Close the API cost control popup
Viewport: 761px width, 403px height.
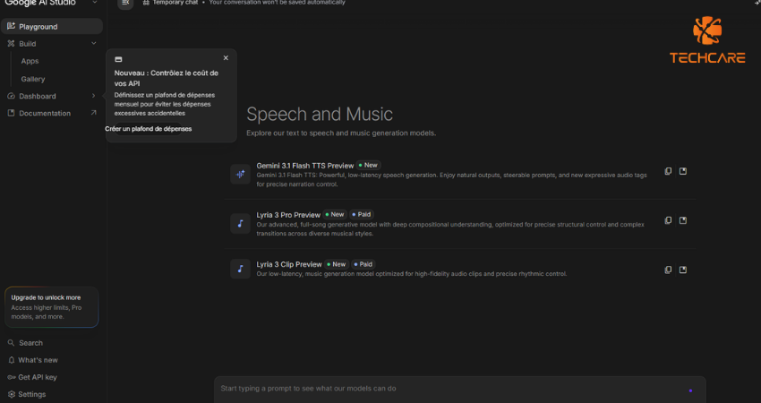[x=226, y=58]
